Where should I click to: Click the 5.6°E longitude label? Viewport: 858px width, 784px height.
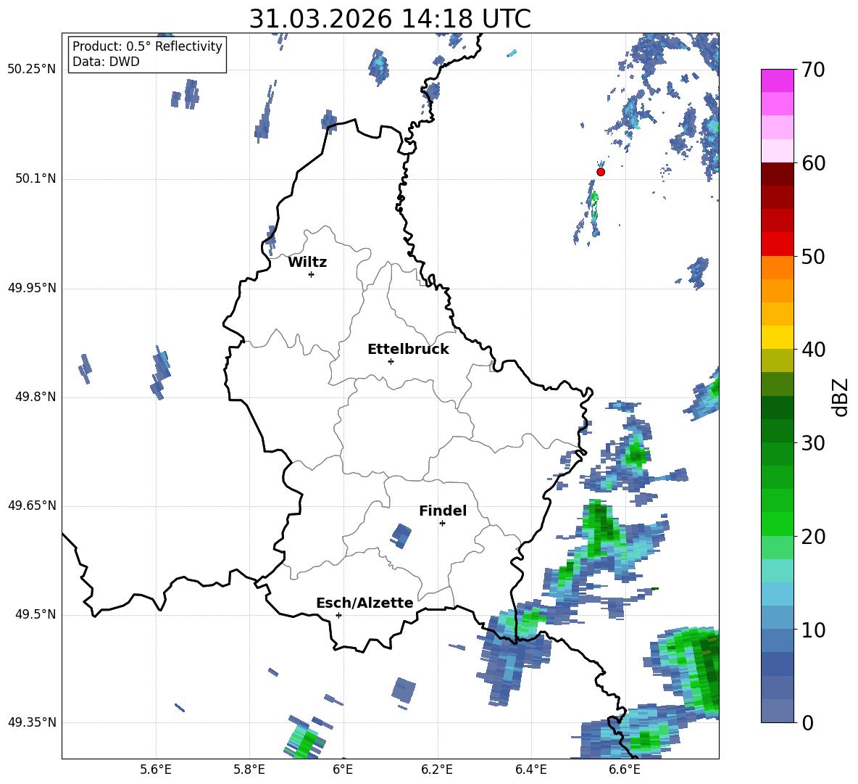(156, 769)
